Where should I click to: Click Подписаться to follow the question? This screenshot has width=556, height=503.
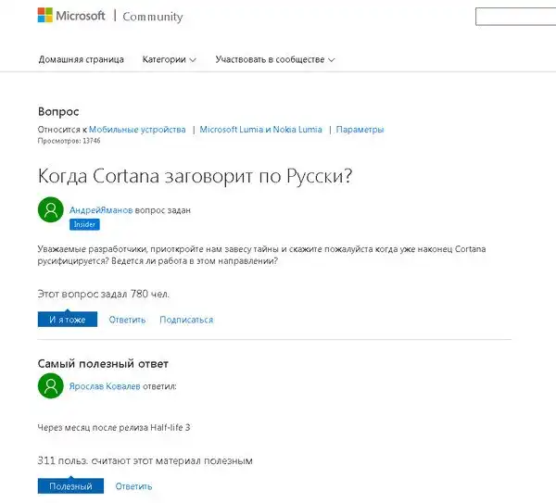pyautogui.click(x=186, y=320)
